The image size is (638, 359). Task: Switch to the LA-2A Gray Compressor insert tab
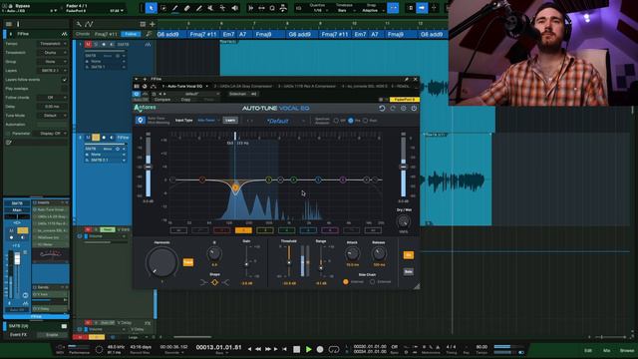click(x=242, y=87)
